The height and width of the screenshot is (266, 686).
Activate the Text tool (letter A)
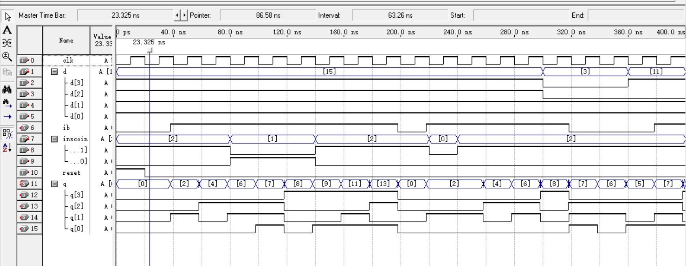(x=7, y=30)
